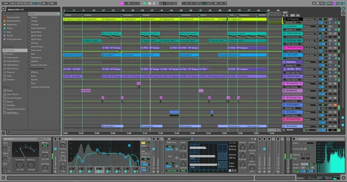
Task: Click the arrangement lock envelopes icon
Action: pyautogui.click(x=298, y=16)
